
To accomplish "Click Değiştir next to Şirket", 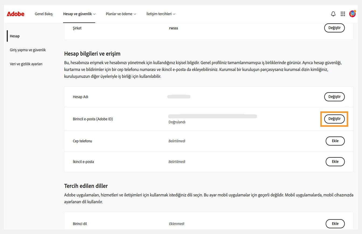I will tap(334, 28).
